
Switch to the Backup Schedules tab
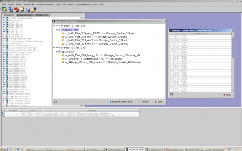tap(25, 15)
